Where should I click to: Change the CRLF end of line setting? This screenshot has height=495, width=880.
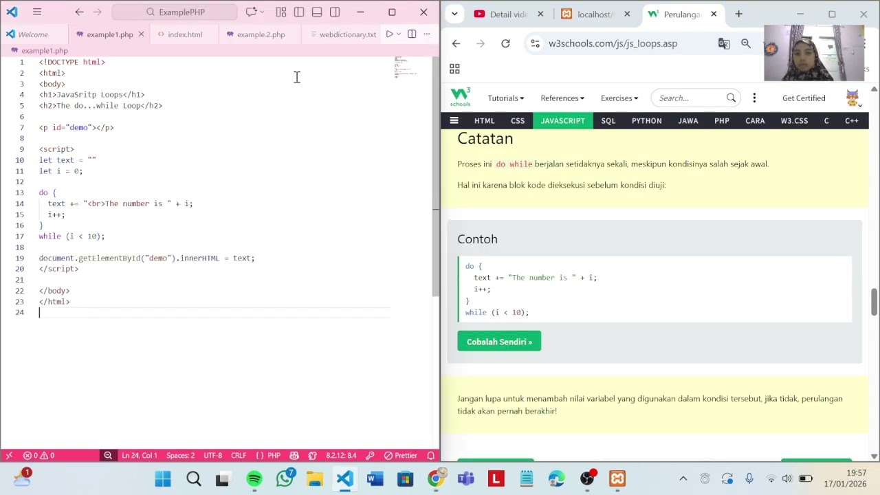[239, 455]
